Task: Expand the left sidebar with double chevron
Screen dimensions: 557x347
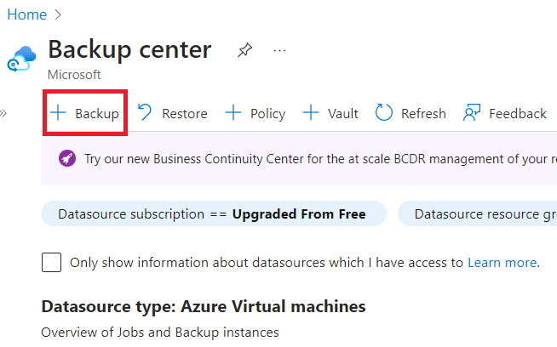Action: (x=3, y=113)
